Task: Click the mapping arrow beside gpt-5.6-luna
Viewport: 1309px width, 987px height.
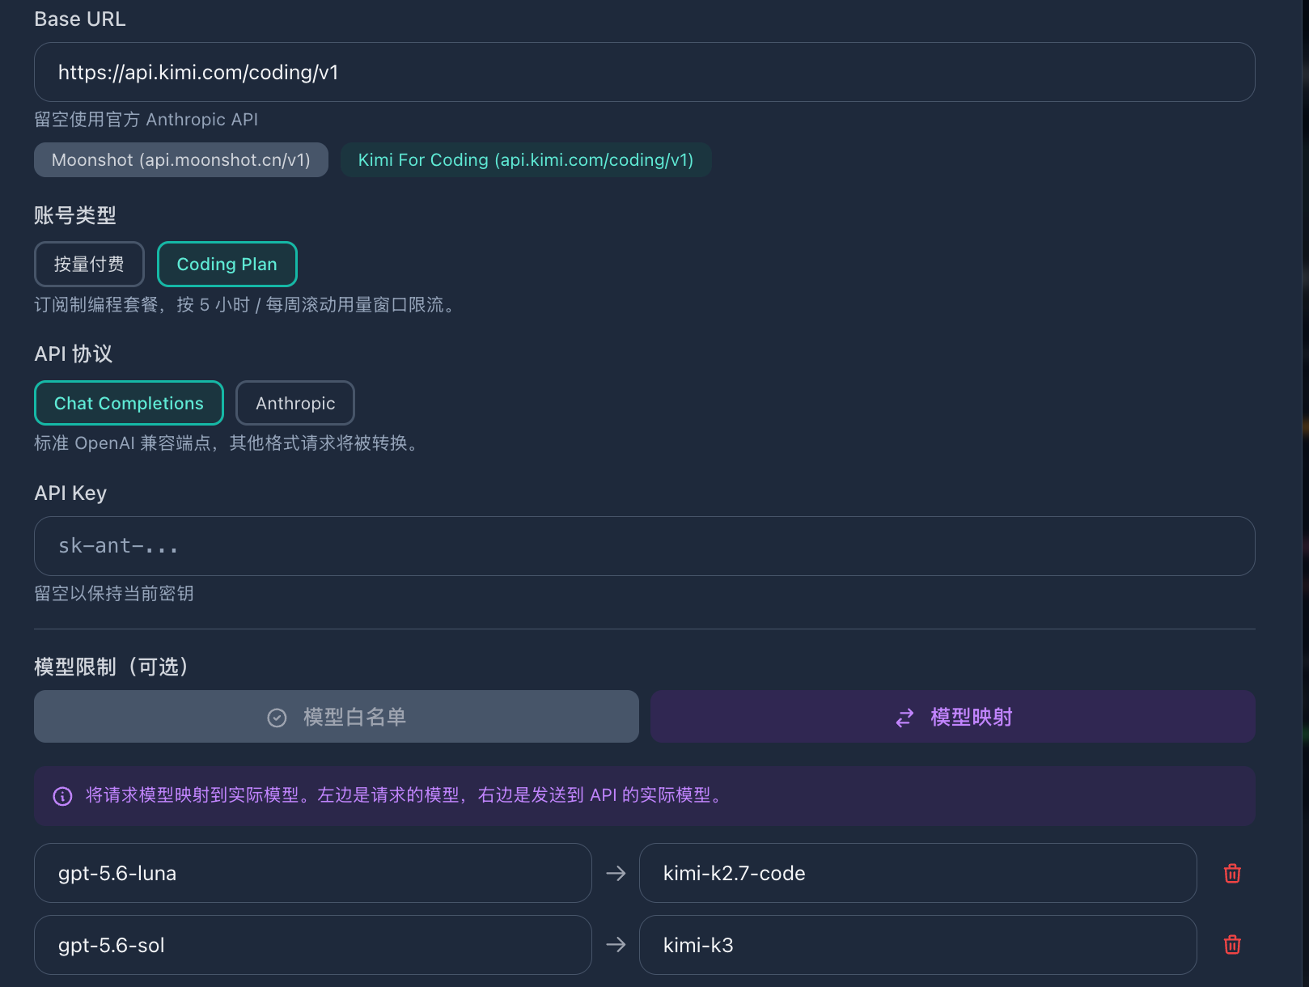Action: (x=616, y=873)
